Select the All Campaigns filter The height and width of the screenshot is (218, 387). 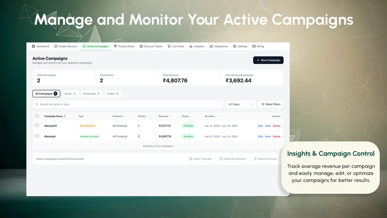46,93
